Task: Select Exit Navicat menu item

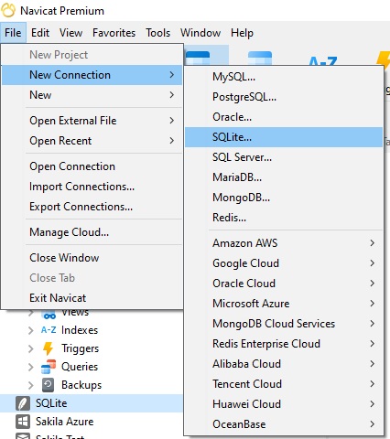Action: point(92,298)
